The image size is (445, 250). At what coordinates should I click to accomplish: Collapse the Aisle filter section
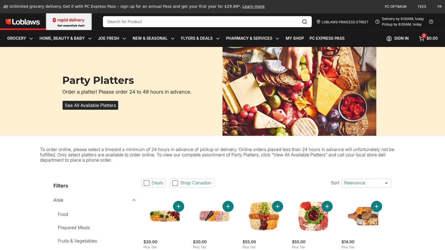pyautogui.click(x=134, y=200)
